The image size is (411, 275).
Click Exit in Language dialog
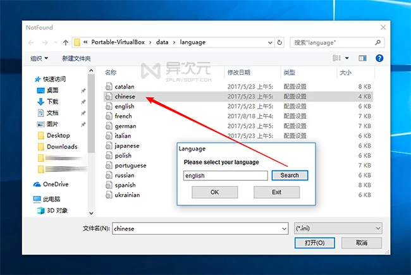[x=276, y=192]
